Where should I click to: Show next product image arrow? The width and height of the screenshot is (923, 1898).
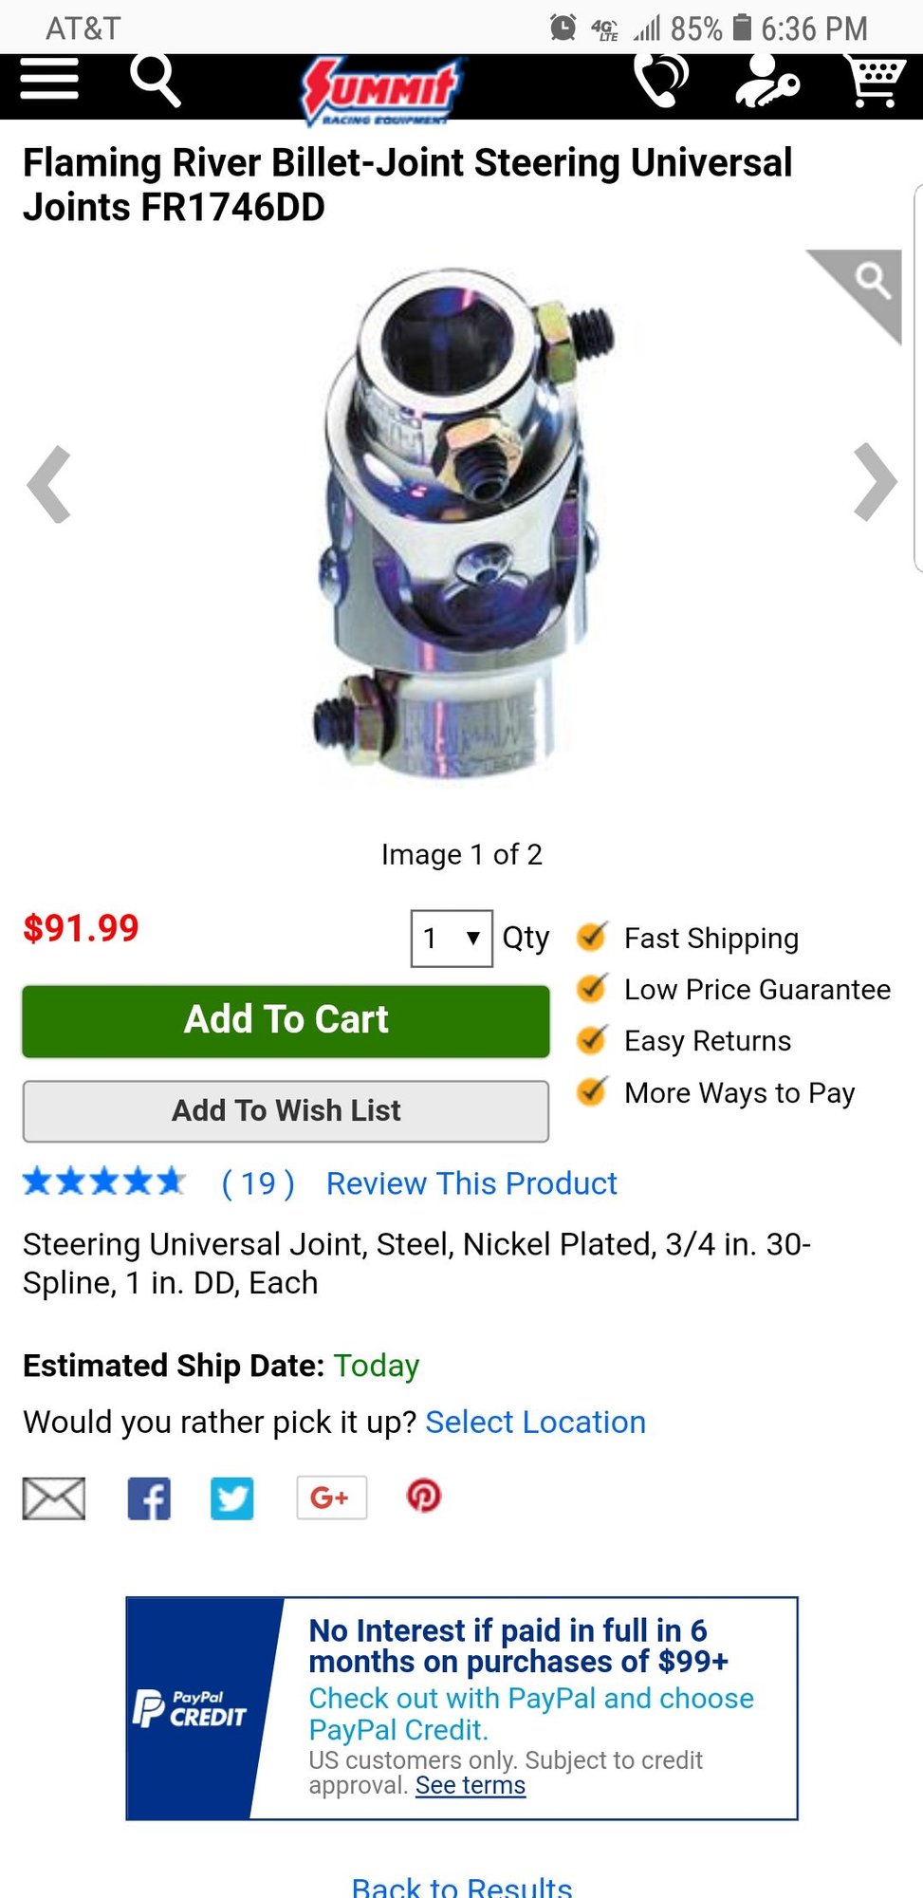coord(875,483)
